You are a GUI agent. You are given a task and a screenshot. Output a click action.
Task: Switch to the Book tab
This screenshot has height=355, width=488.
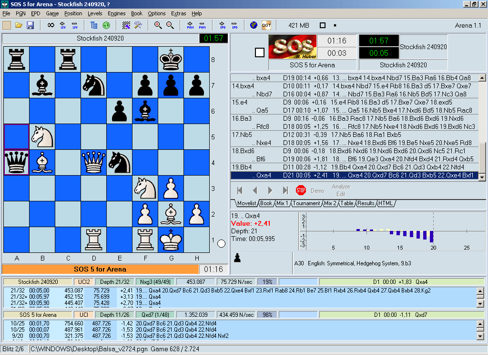pos(266,203)
